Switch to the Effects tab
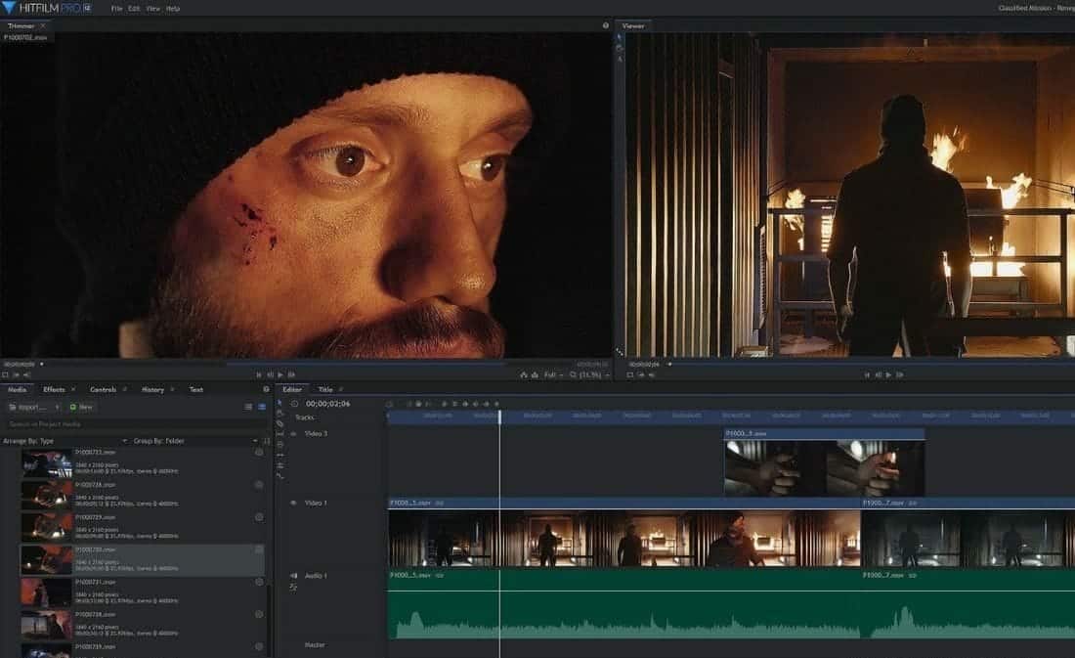Image resolution: width=1075 pixels, height=658 pixels. point(54,389)
